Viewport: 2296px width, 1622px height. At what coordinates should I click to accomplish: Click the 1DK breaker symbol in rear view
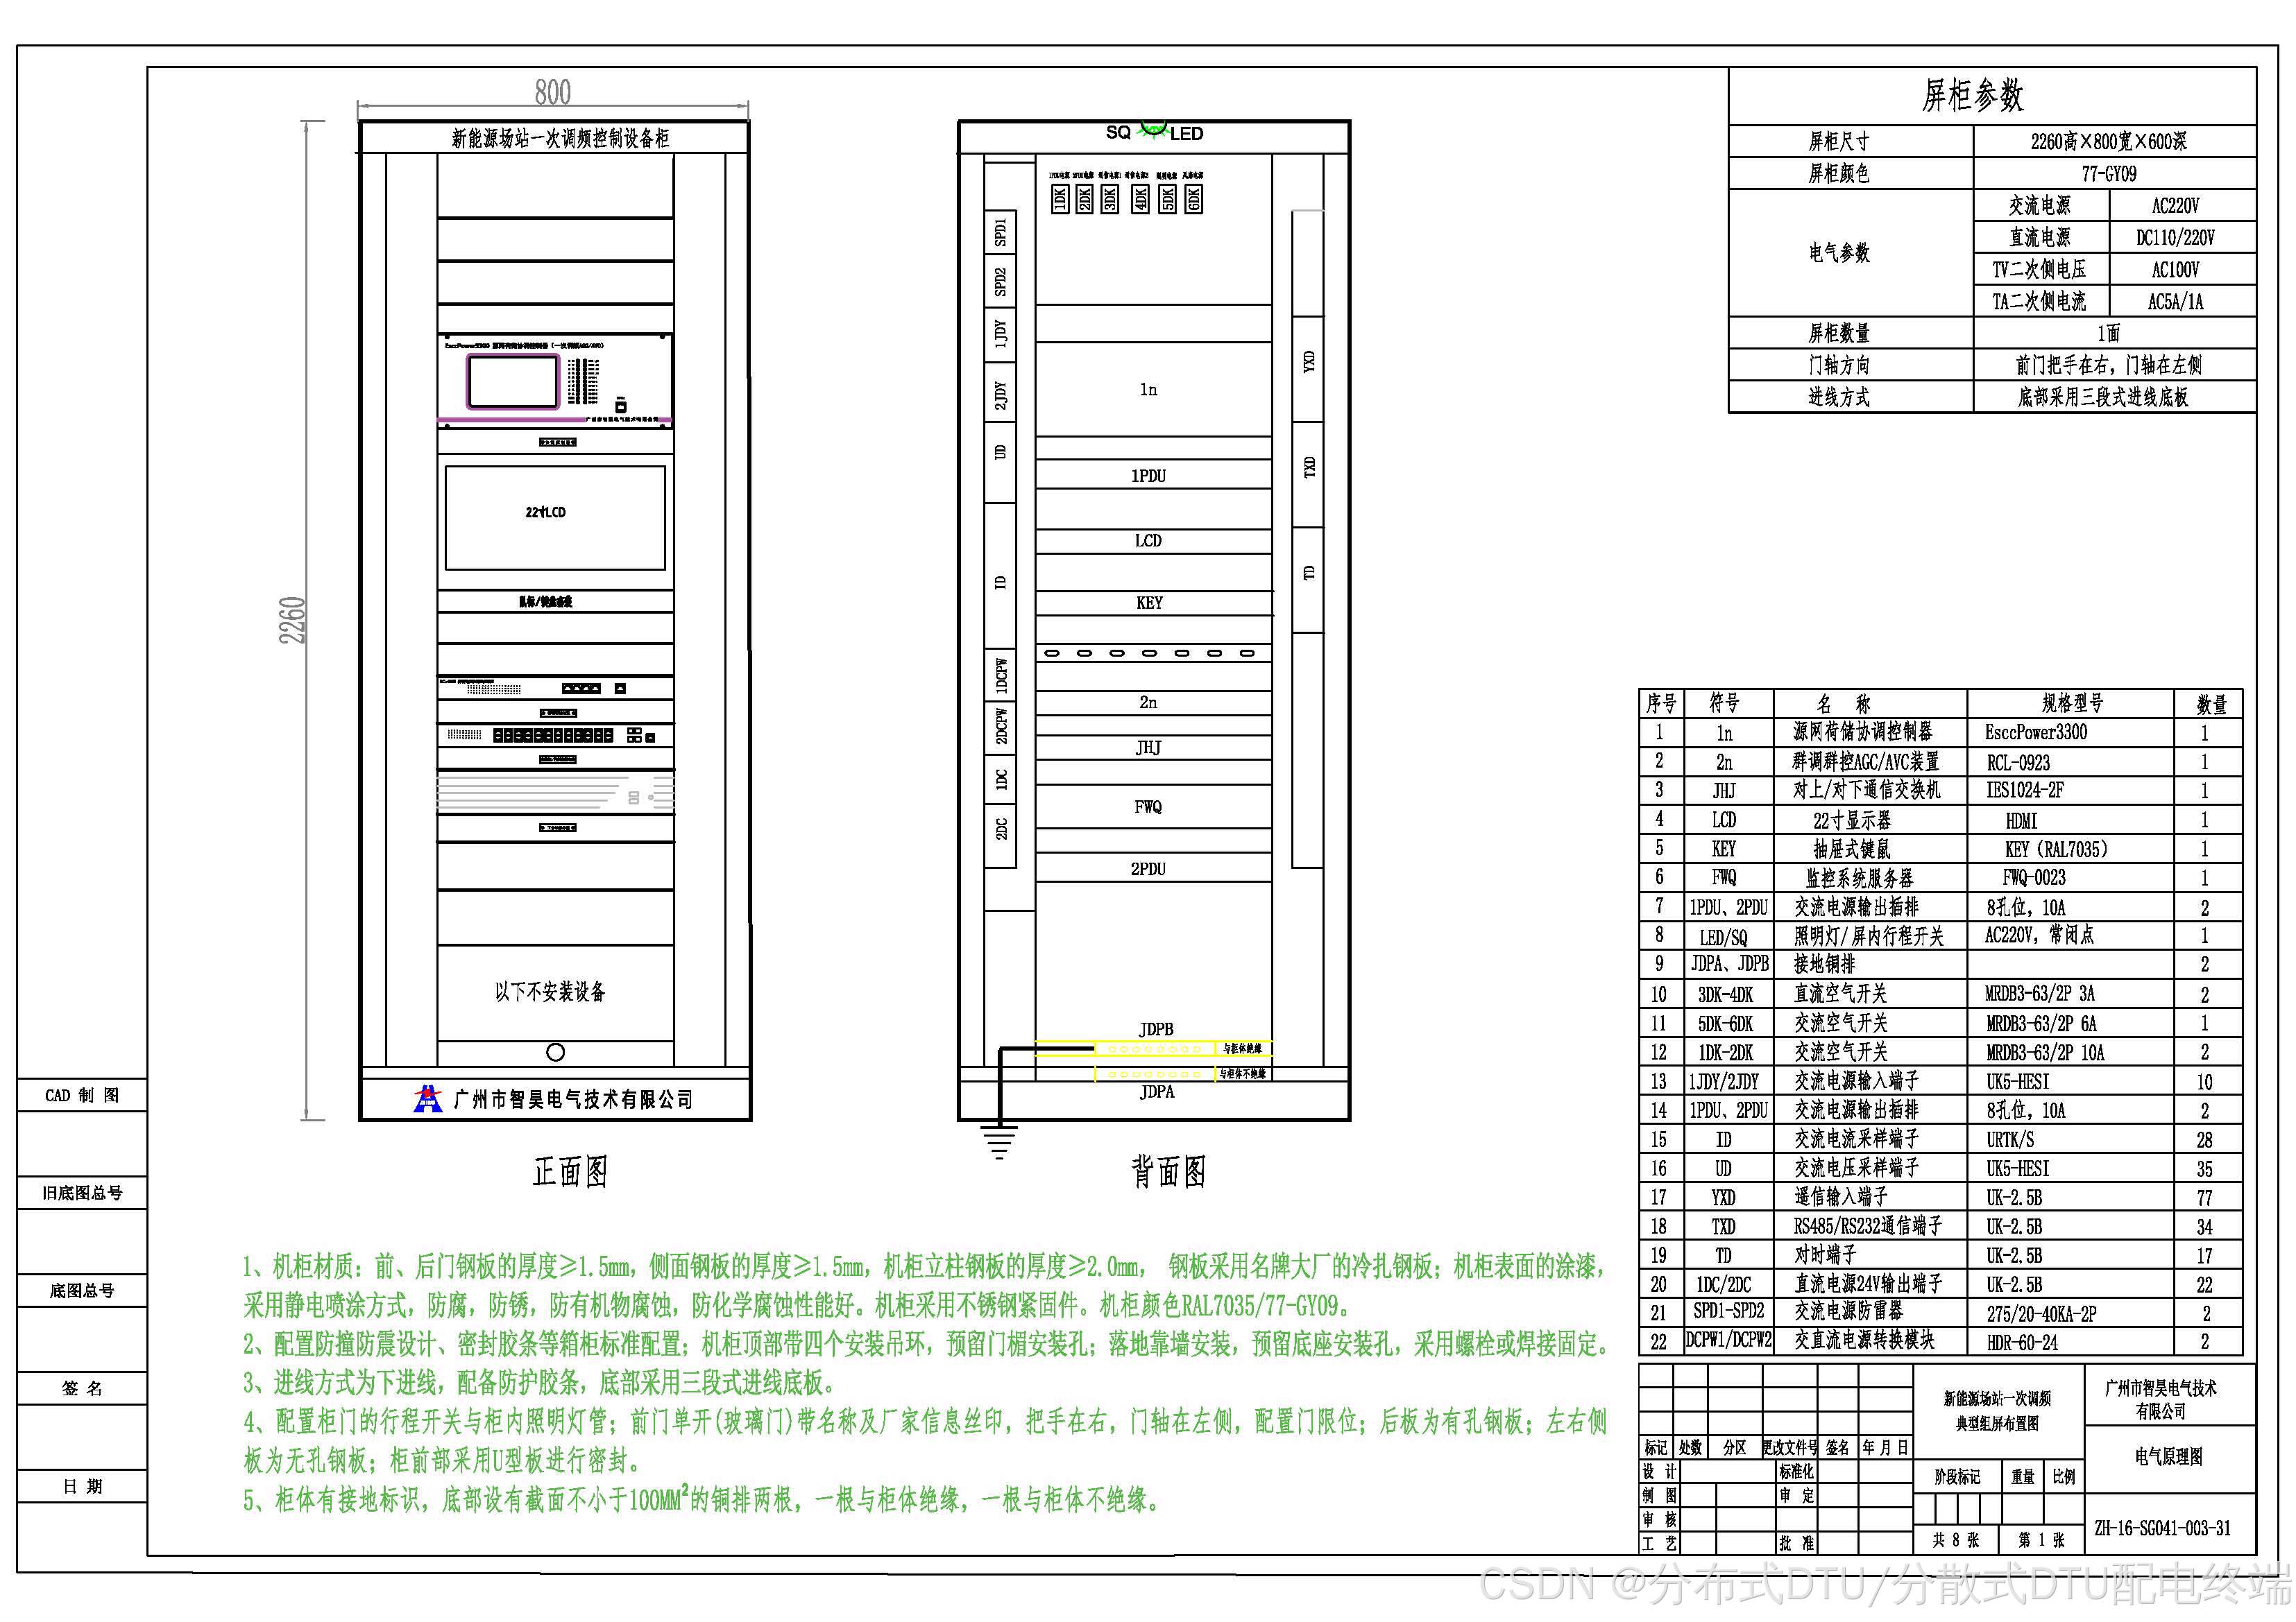point(1060,198)
